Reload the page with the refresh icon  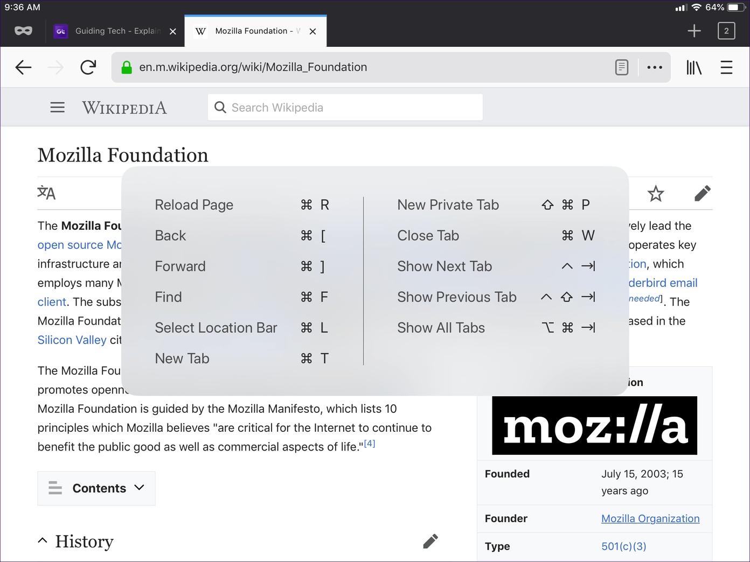pos(88,67)
